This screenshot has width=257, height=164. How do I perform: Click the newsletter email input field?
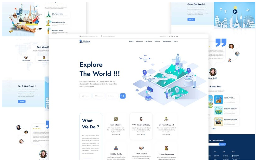coord(214,144)
